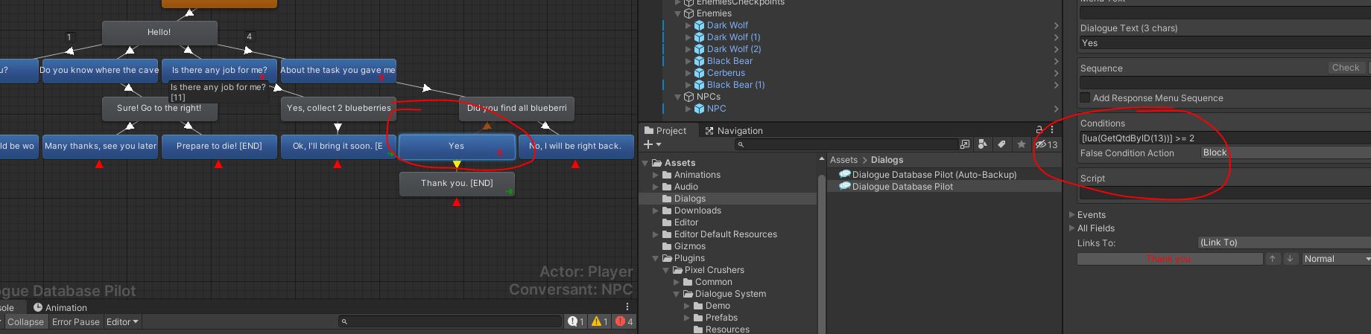Select Cerberus in the Hierarchy
Image resolution: width=1371 pixels, height=334 pixels.
[x=726, y=73]
